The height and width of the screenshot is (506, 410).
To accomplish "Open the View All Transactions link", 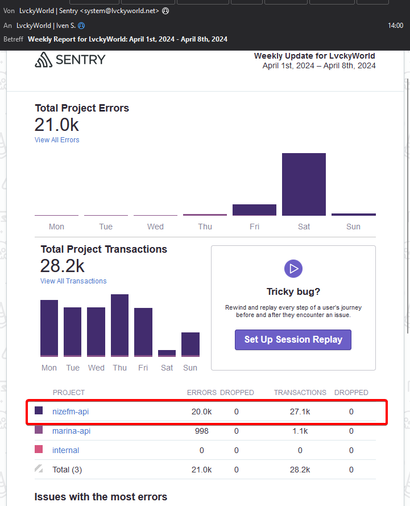I will tap(73, 281).
